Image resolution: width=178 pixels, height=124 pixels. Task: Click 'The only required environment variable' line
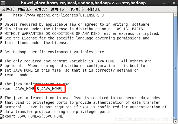(76, 61)
